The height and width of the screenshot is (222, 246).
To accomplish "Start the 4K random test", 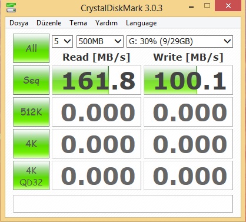I will [31, 144].
